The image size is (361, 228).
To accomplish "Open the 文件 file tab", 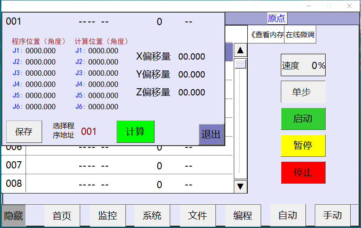I will coord(198,215).
